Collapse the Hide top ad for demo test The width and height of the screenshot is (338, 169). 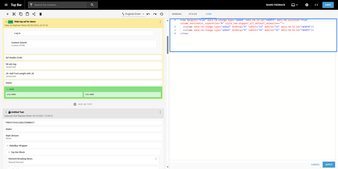tap(6, 22)
